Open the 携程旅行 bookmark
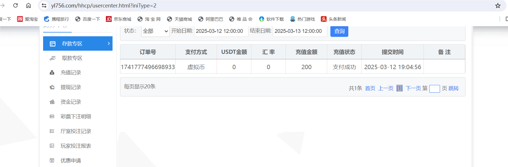Viewport: 508px width, 167px height. click(56, 19)
